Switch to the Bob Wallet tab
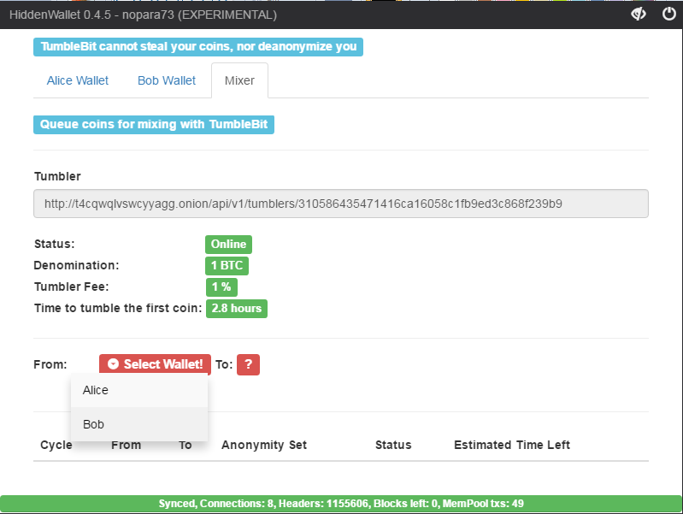 click(x=167, y=80)
